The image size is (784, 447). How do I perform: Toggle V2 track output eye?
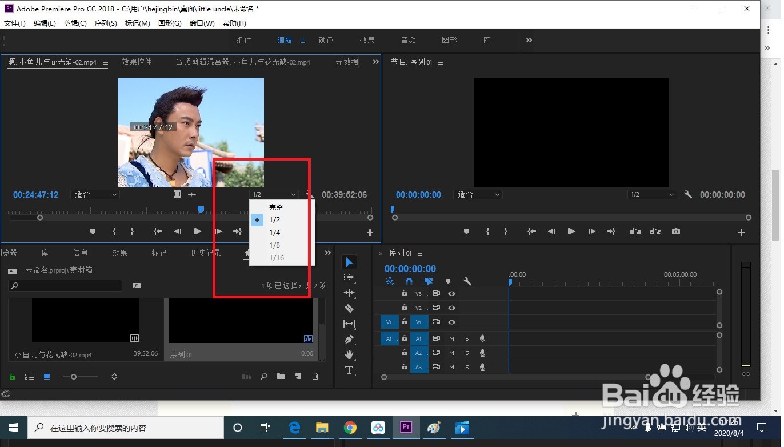pos(451,308)
